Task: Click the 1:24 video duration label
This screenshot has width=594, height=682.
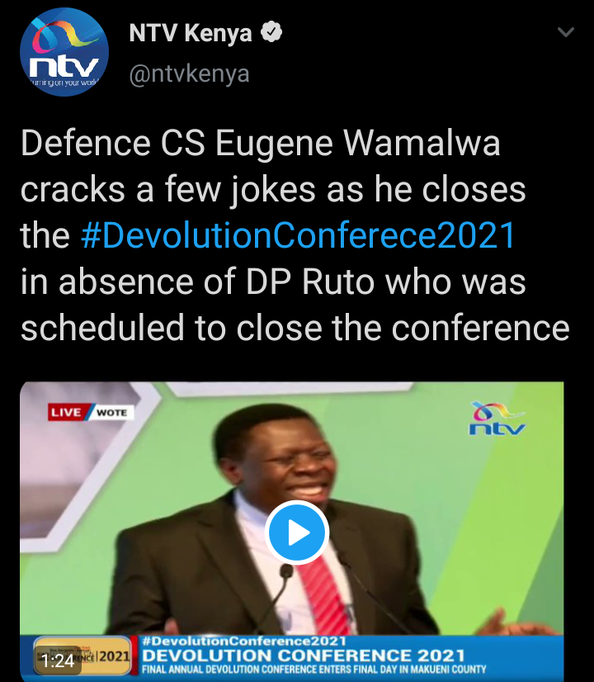Action: point(58,661)
